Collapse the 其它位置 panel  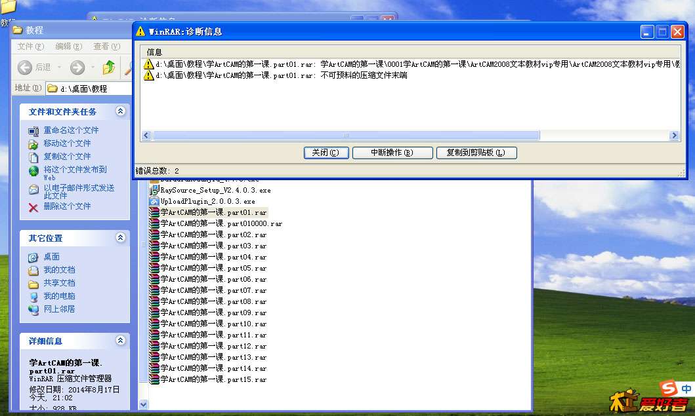pos(120,238)
